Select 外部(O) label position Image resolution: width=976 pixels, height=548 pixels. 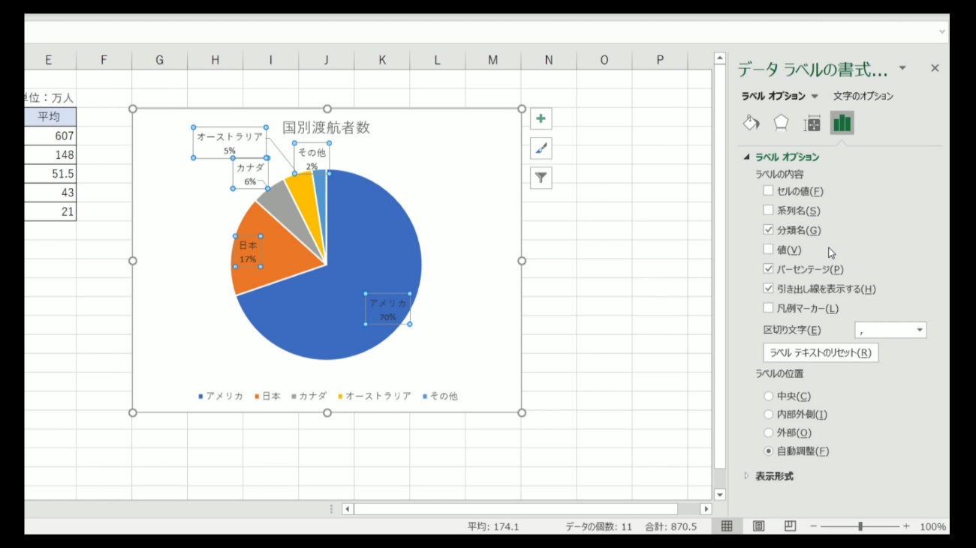(x=768, y=433)
